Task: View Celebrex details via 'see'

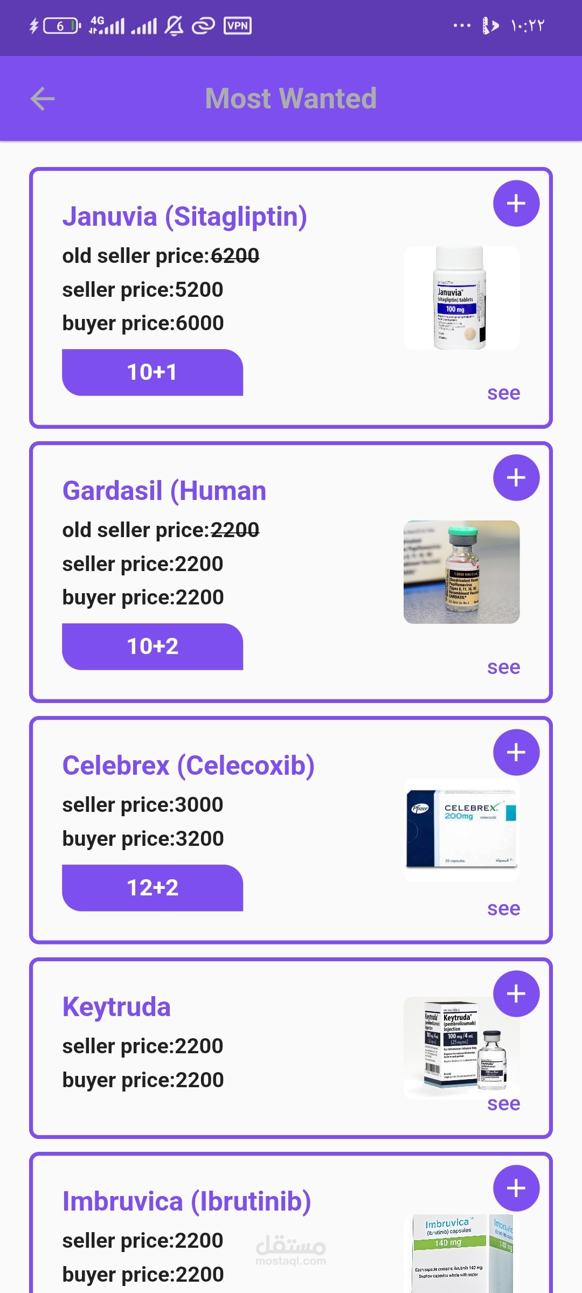Action: point(503,909)
